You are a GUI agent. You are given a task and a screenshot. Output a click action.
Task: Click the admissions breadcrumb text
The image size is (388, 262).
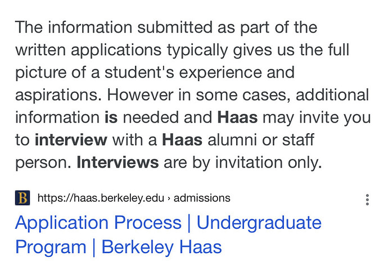[202, 198]
